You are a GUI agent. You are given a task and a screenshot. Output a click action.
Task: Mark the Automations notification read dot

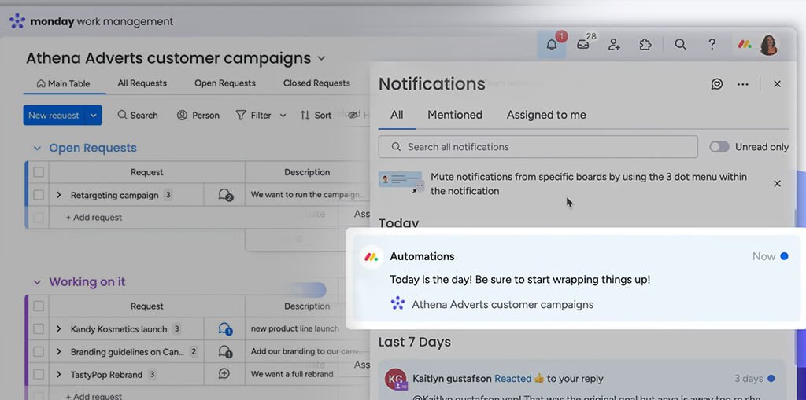pyautogui.click(x=784, y=256)
